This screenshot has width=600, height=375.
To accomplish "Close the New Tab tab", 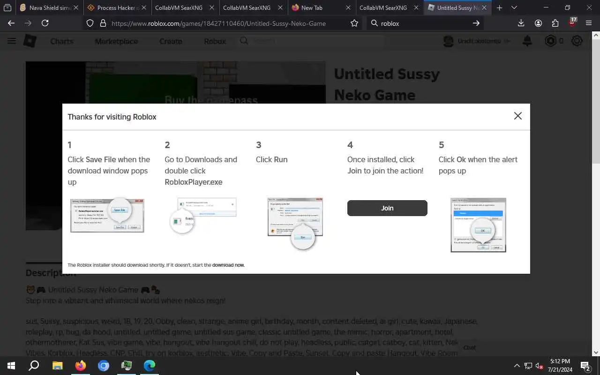I will (348, 7).
